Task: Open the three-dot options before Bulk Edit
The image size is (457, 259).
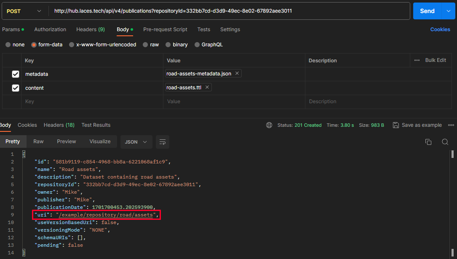Action: pos(417,60)
